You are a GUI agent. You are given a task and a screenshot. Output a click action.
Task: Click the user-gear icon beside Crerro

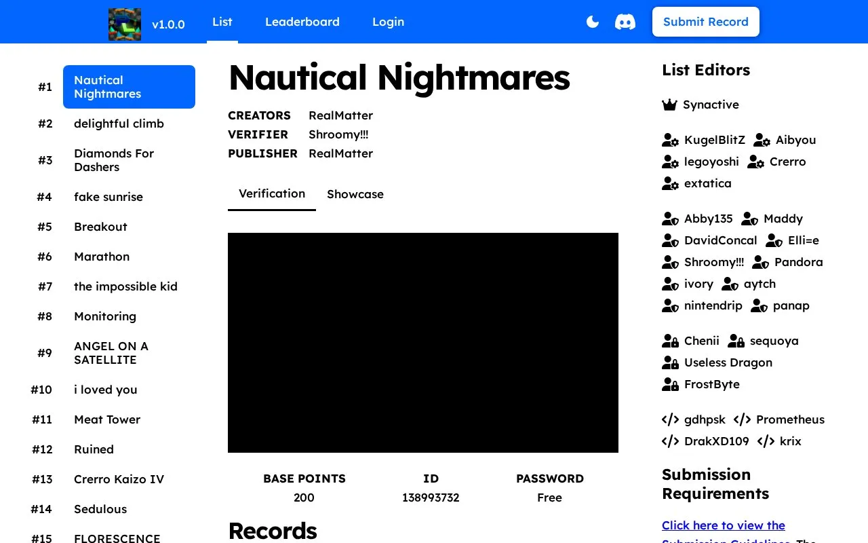pos(756,162)
